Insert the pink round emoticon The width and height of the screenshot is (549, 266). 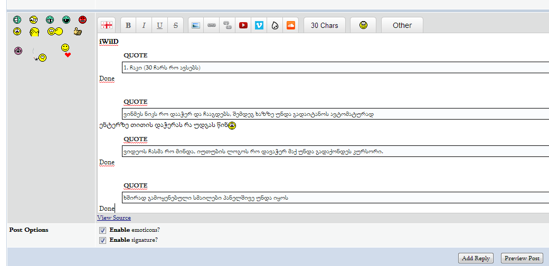click(18, 51)
